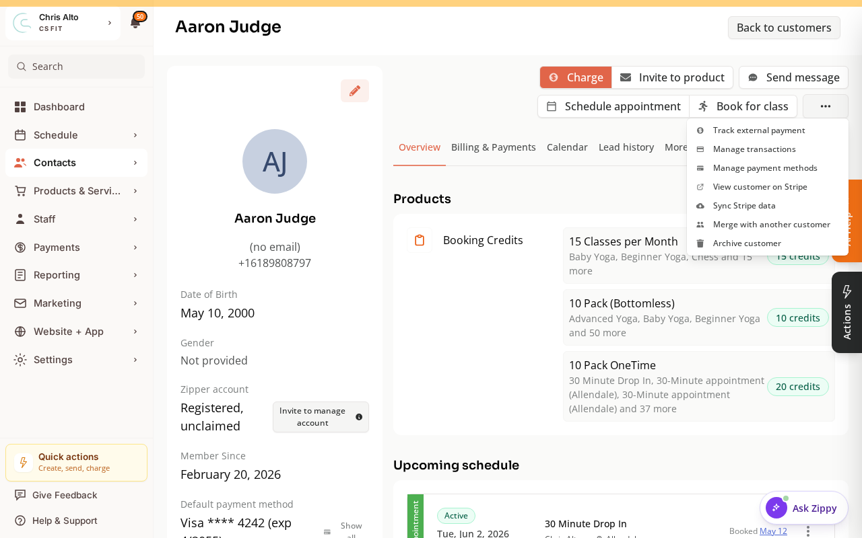
Task: Click the Booking Credits clipboard icon
Action: [420, 240]
